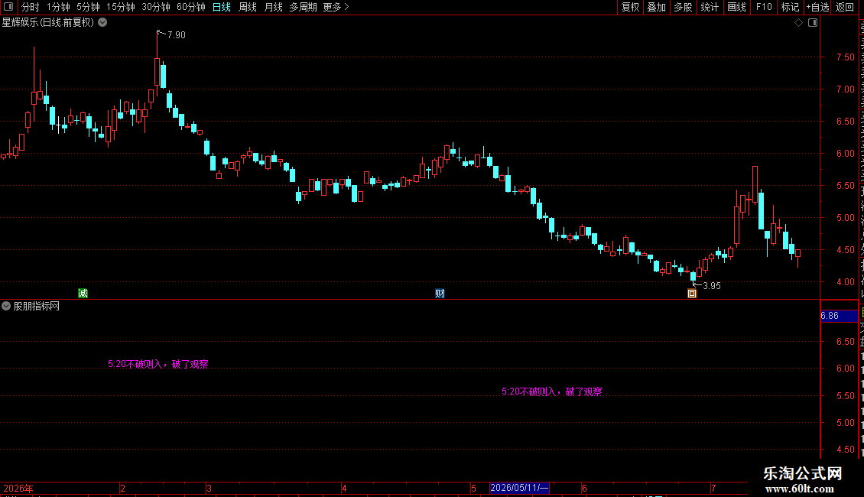Click the 7.90 high price label
This screenshot has width=864, height=497.
coord(177,34)
